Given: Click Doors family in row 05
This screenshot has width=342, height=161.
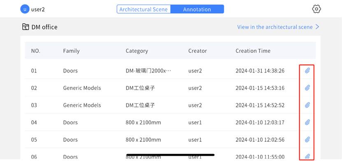Looking at the screenshot, I should (70, 140).
